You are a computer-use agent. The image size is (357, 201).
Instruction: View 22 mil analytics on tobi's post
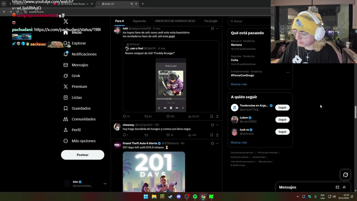[194, 116]
